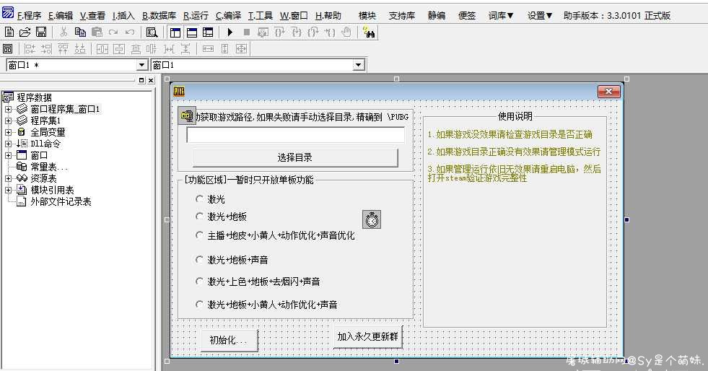Close the left program data panel
Screen dimensions: 708x371
coord(151,80)
